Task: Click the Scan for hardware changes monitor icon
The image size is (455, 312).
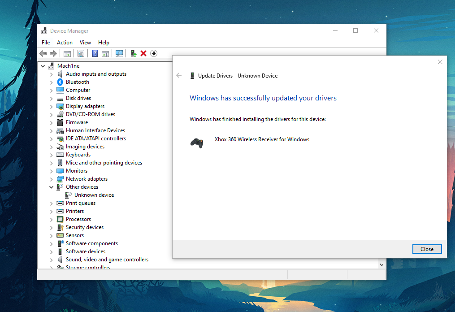Action: (x=119, y=53)
